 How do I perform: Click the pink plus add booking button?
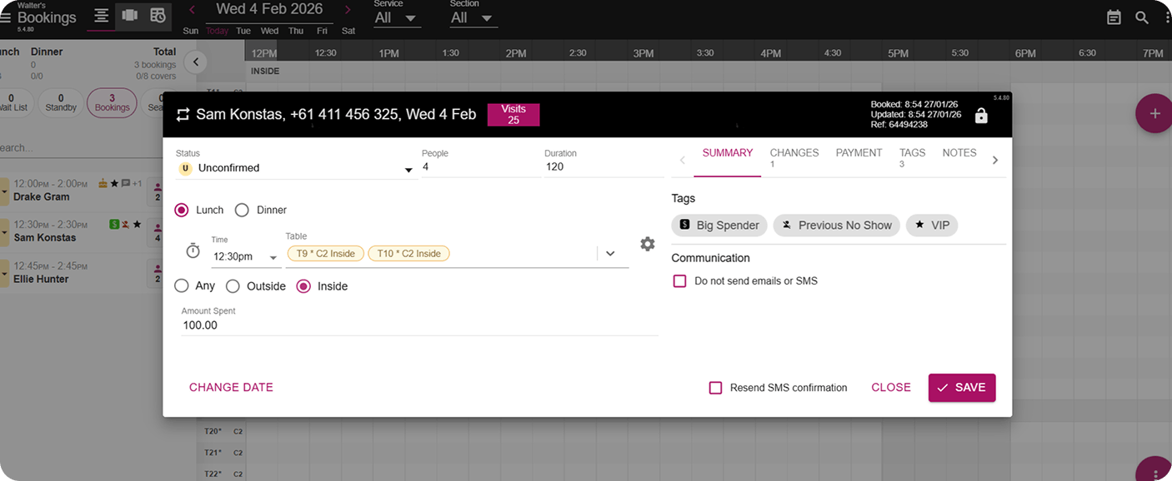pos(1154,114)
